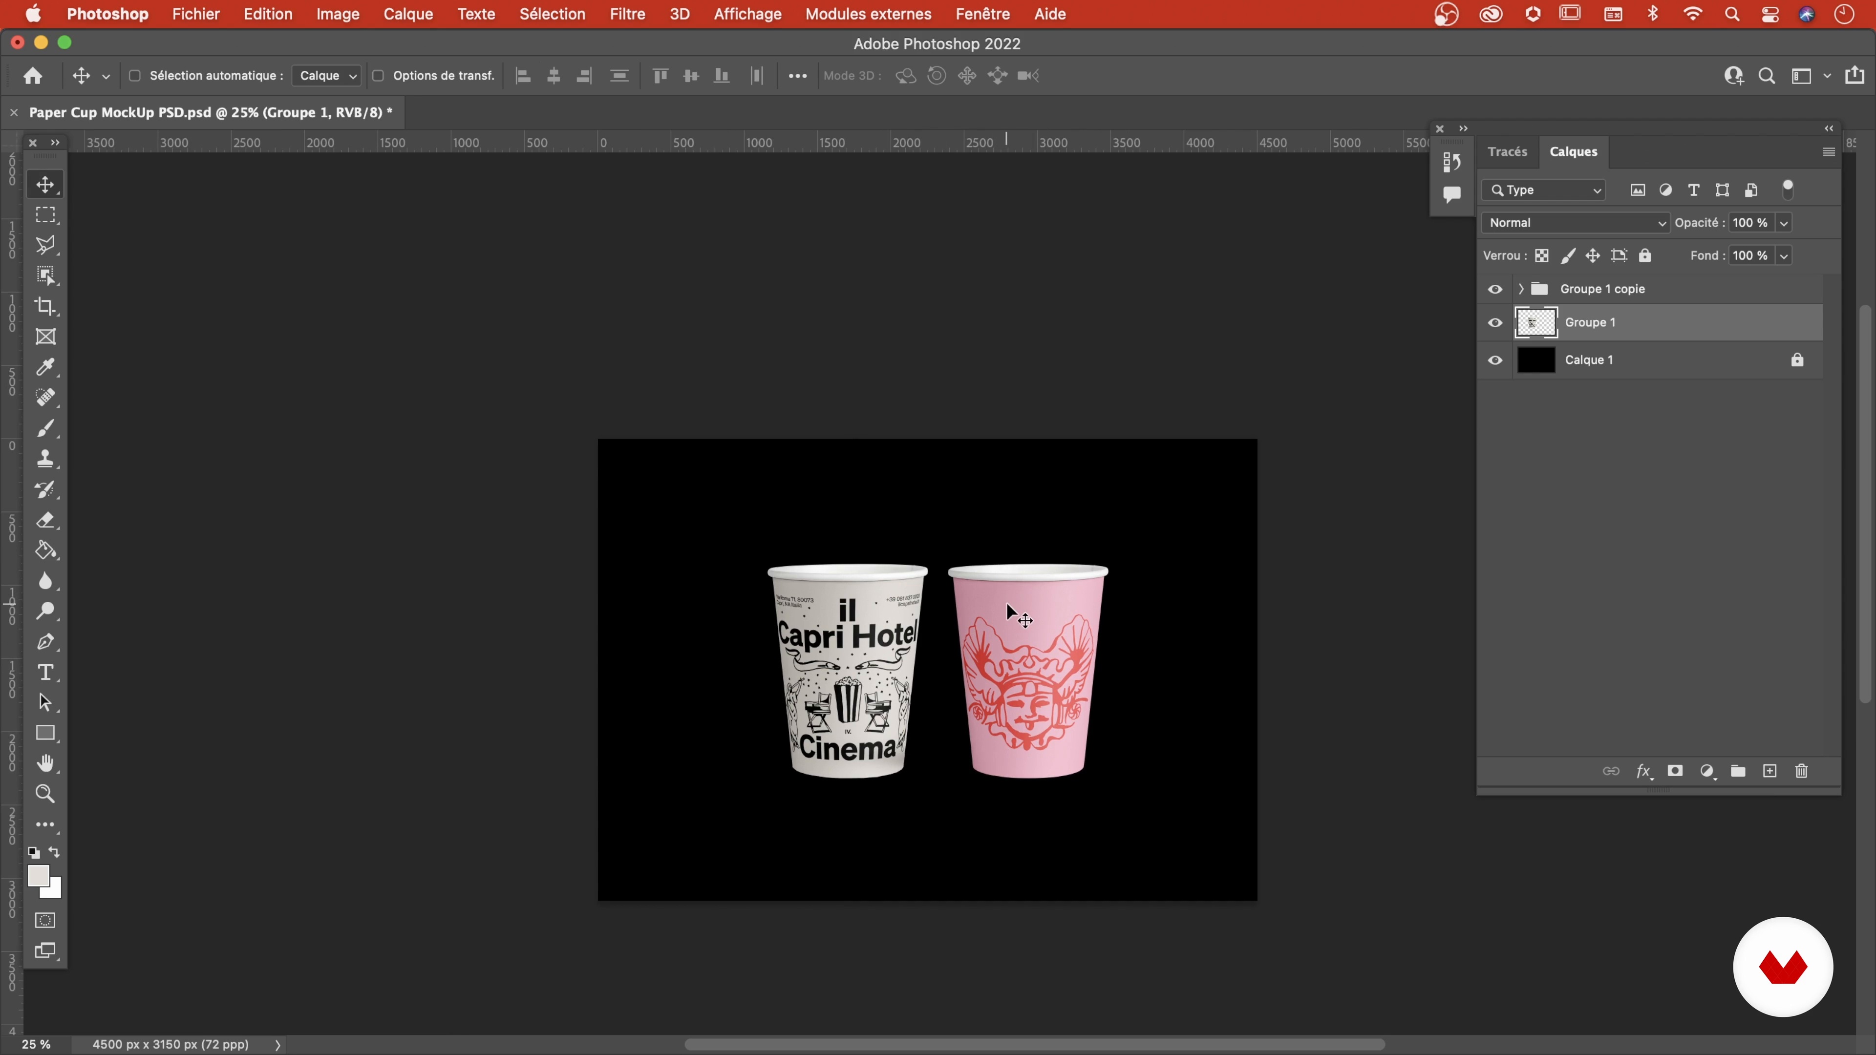Click the Groupe 1 layer thumbnail

tap(1536, 322)
